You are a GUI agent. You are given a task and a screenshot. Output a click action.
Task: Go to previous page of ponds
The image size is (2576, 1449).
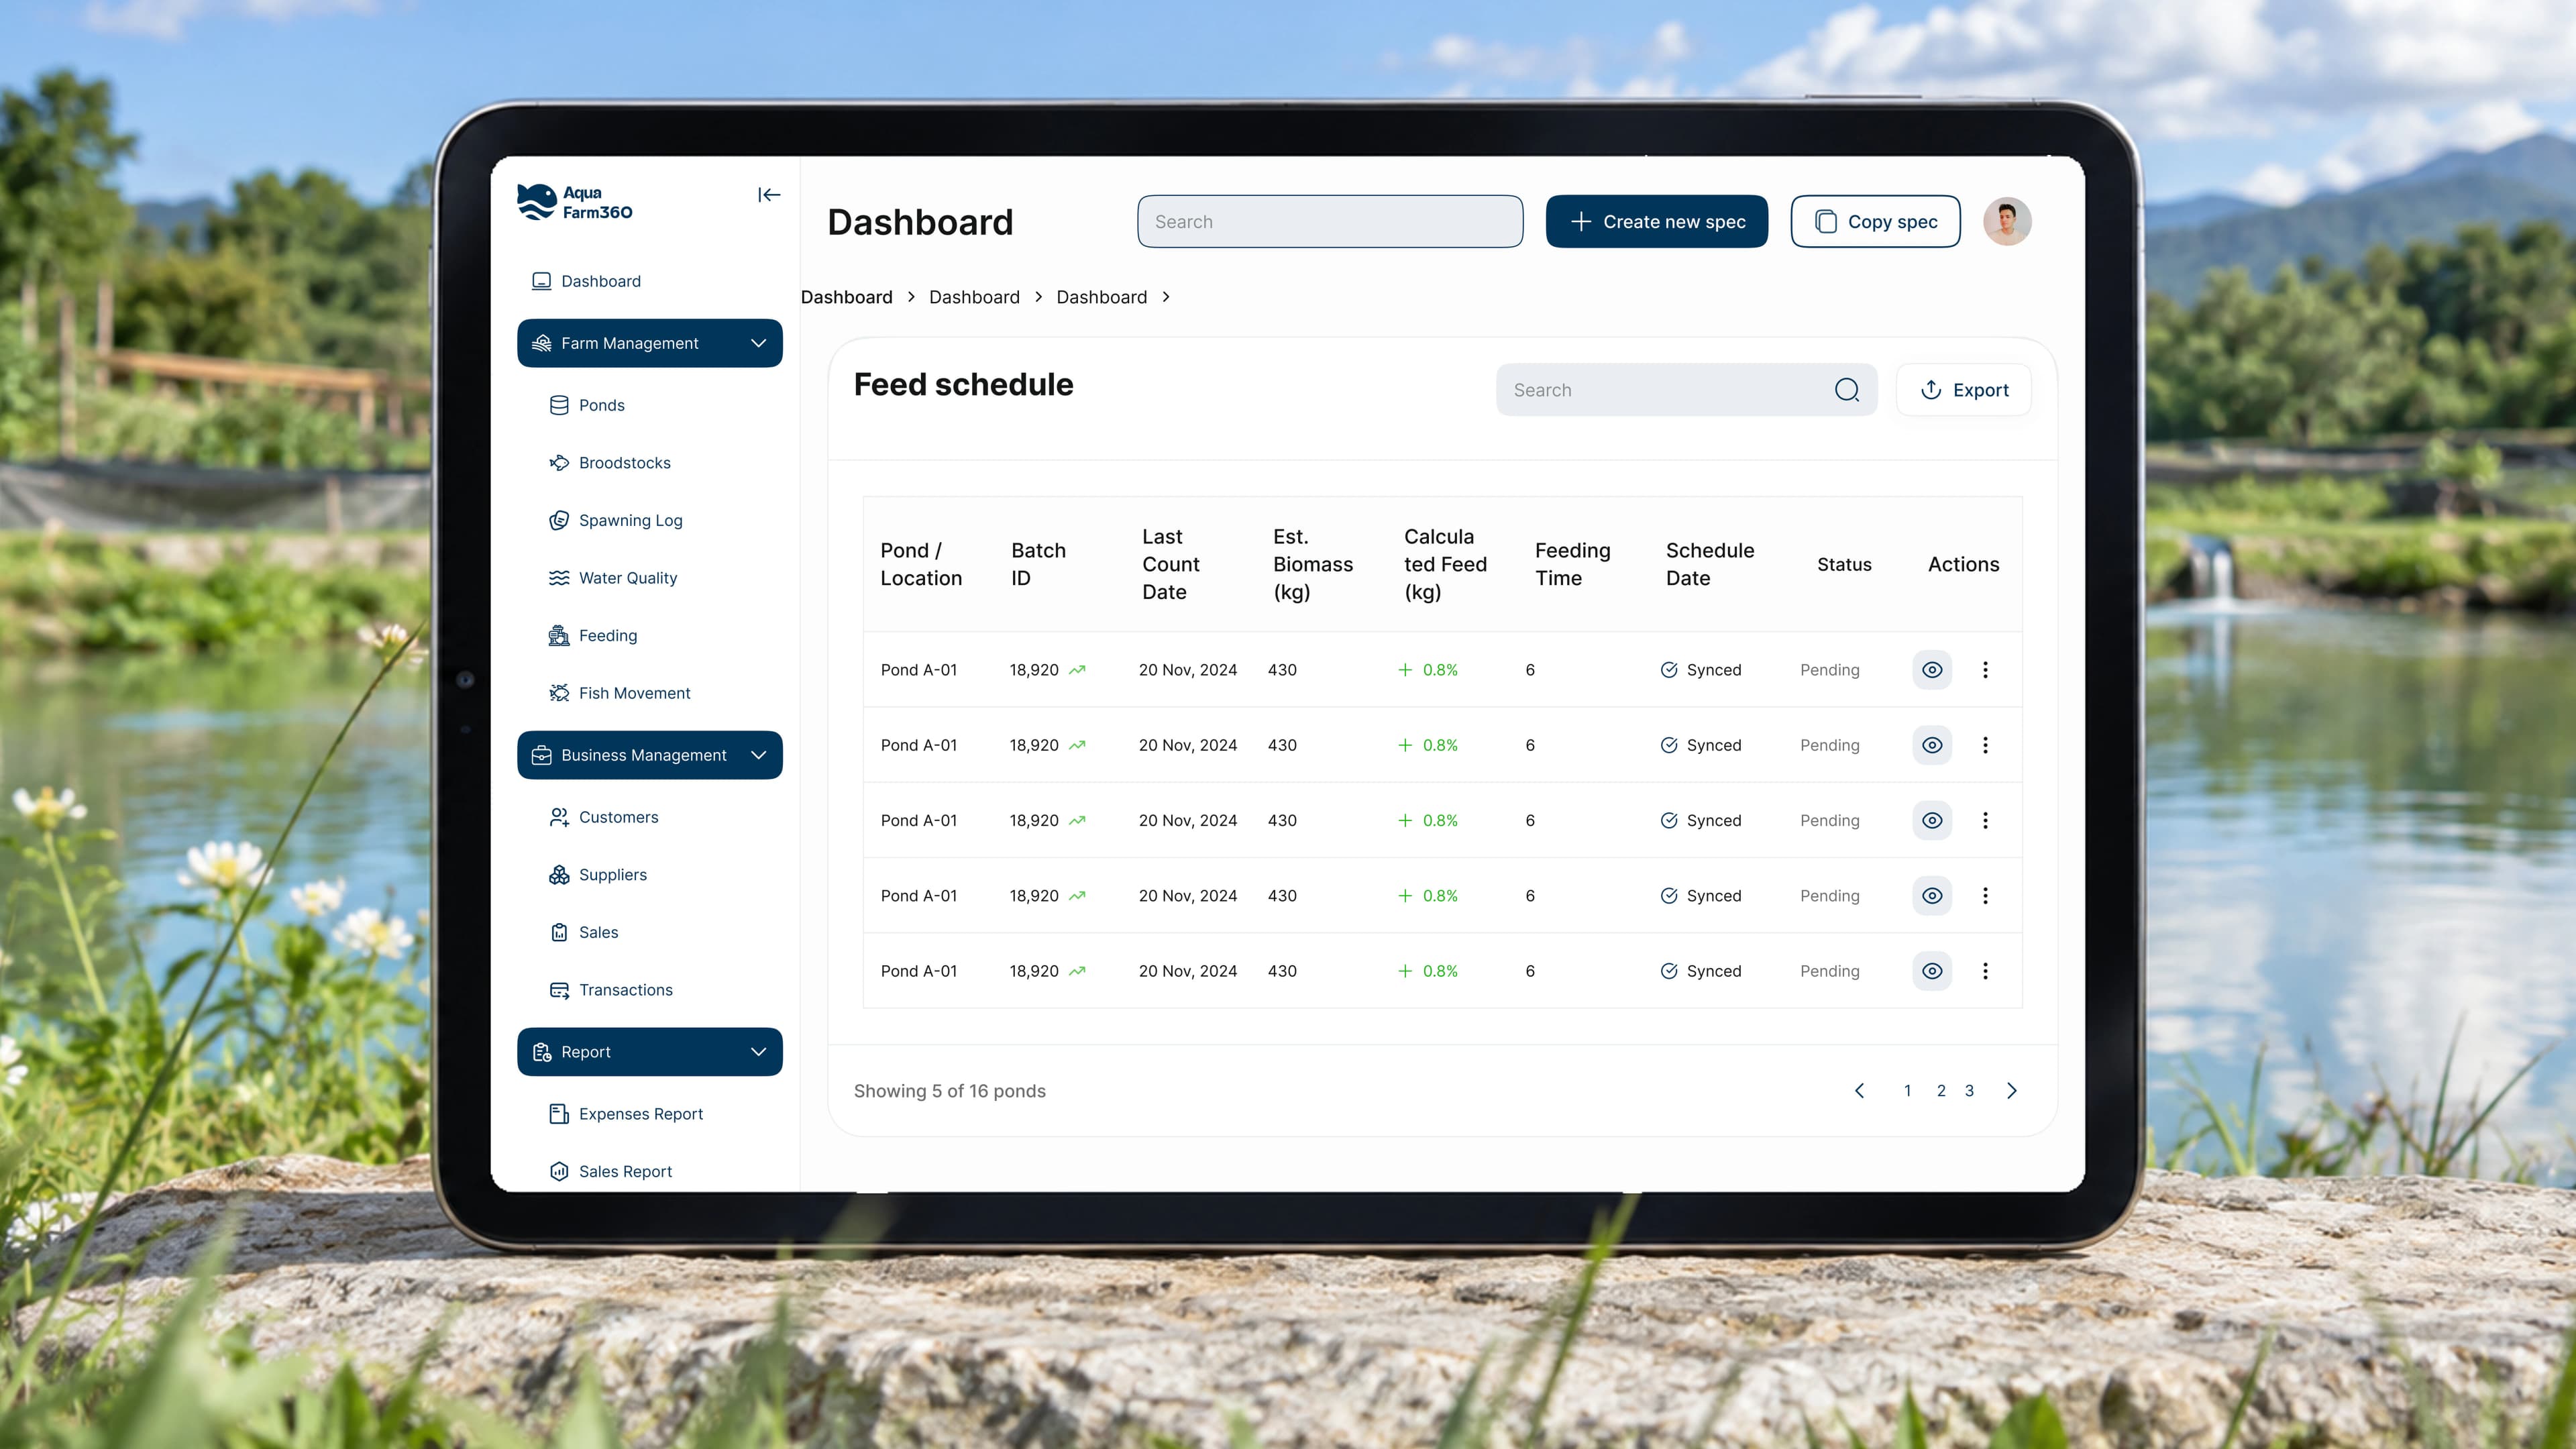tap(1859, 1091)
